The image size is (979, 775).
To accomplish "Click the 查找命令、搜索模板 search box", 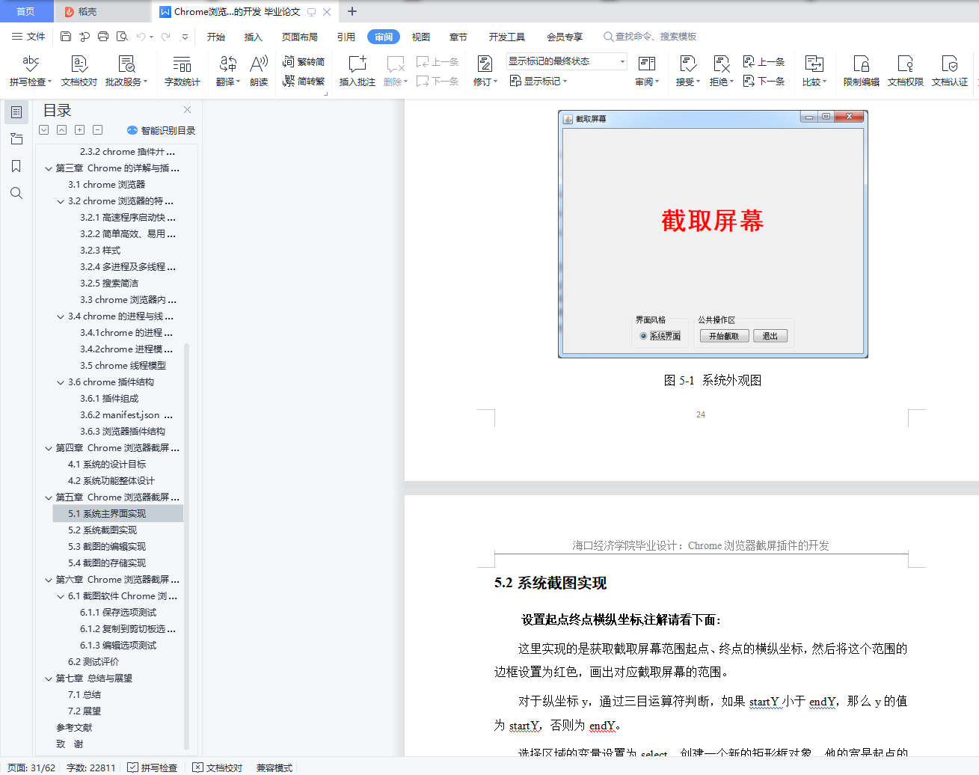I will coord(651,37).
